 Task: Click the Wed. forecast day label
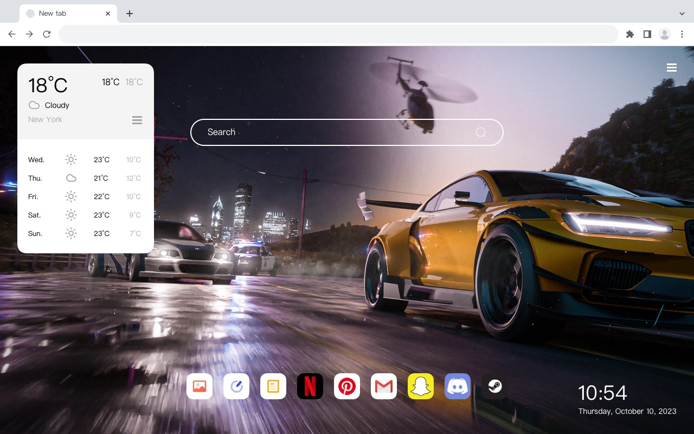tap(36, 159)
